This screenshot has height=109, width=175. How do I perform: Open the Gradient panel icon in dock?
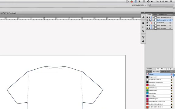(x=143, y=17)
